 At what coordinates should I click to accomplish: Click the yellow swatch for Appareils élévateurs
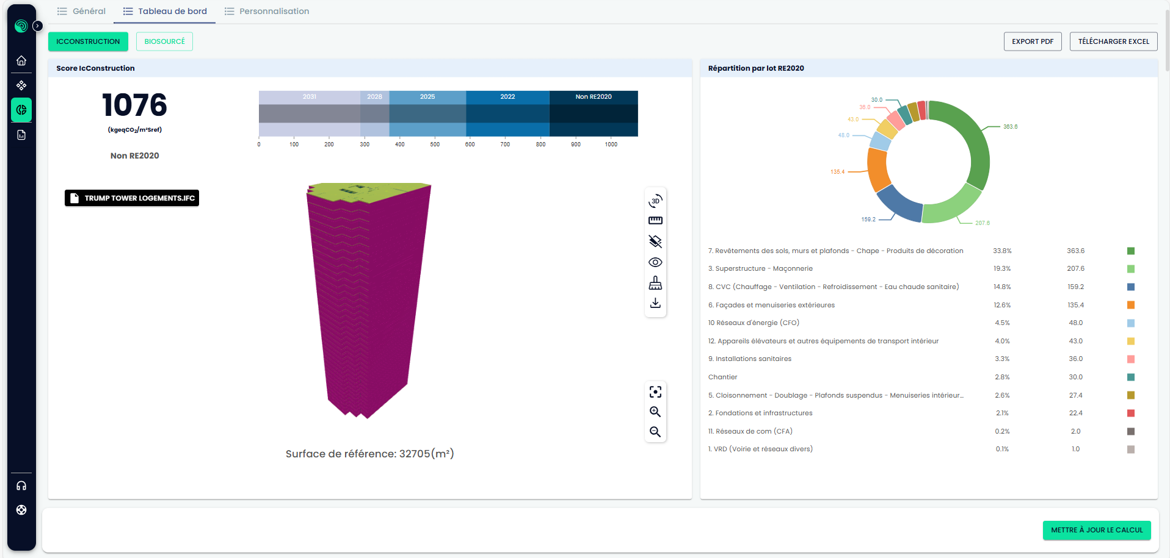pos(1131,342)
